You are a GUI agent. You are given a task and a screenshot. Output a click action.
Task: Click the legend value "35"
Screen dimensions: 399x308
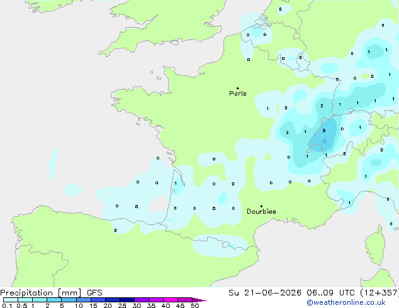151,305
